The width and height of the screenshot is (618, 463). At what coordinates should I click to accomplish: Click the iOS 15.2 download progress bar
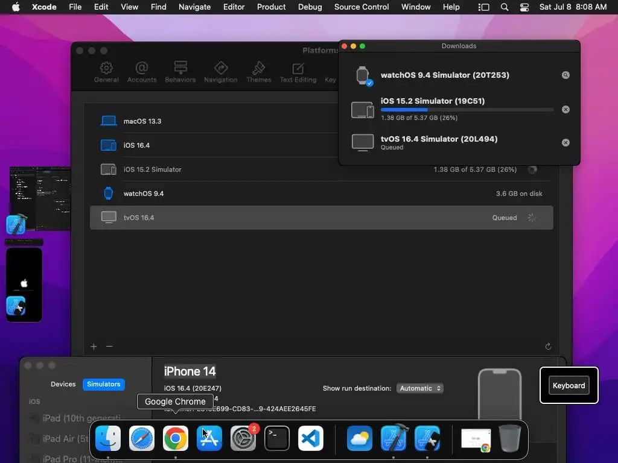coord(467,110)
